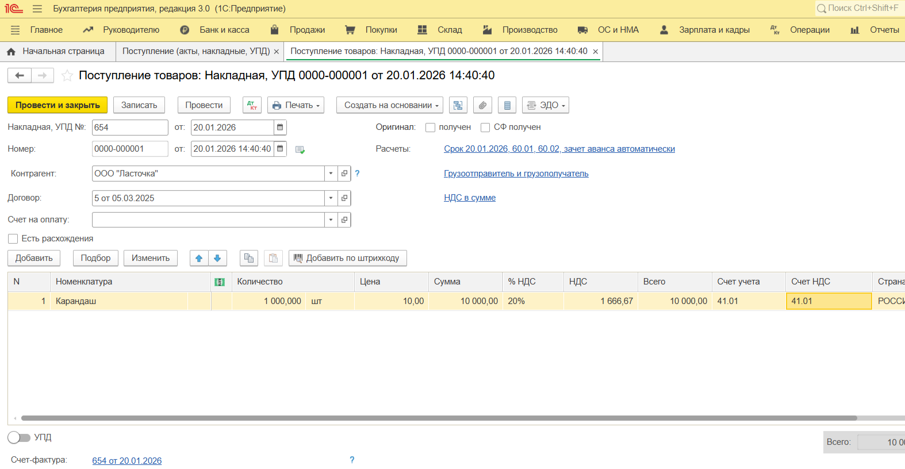
Task: Click the Дт/Кт postings icon in toolbar
Action: (x=252, y=105)
